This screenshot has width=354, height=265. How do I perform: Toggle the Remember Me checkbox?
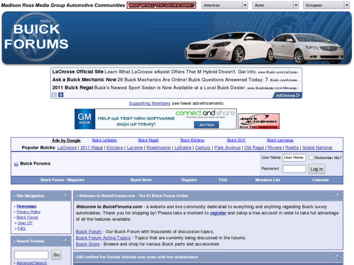[311, 158]
